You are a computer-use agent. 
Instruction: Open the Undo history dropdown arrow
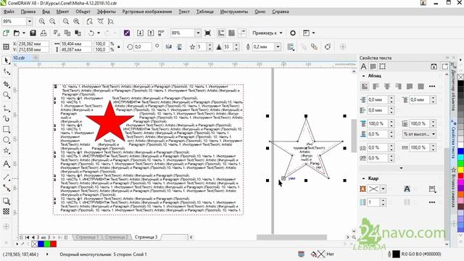pos(99,33)
